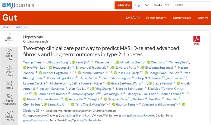
Task: Open the Article Text sidebar icon
Action: point(9,36)
